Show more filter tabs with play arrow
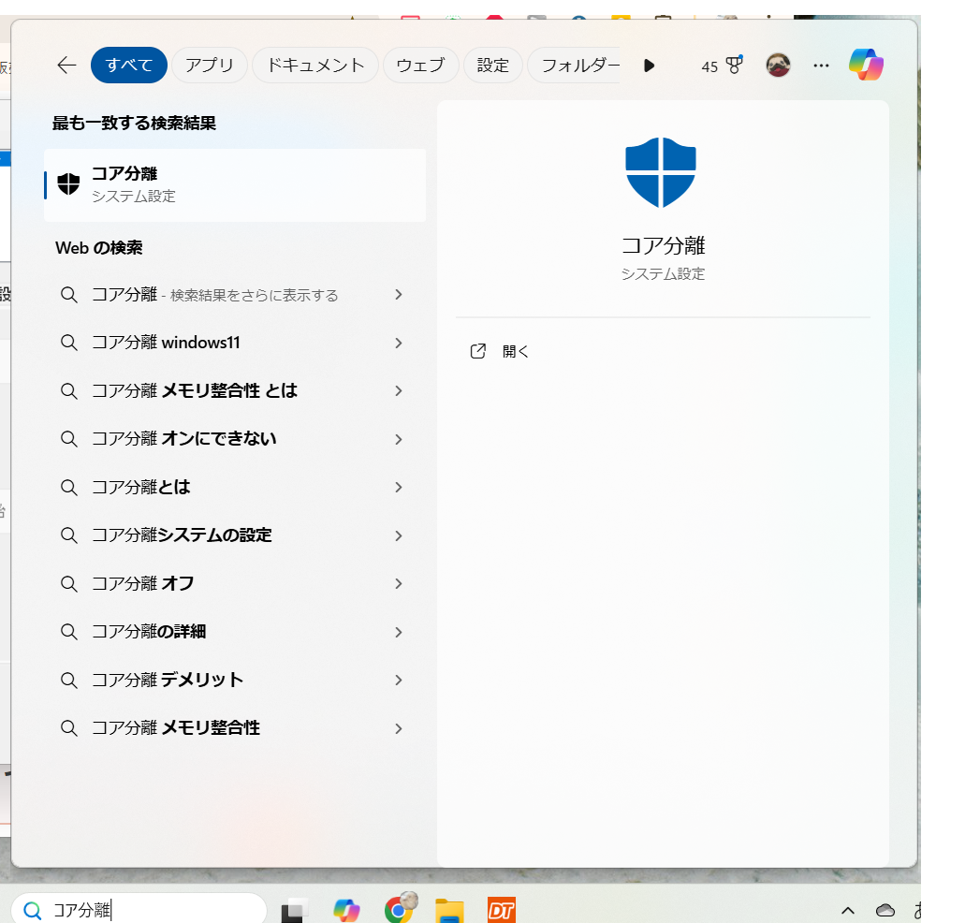 click(x=650, y=66)
